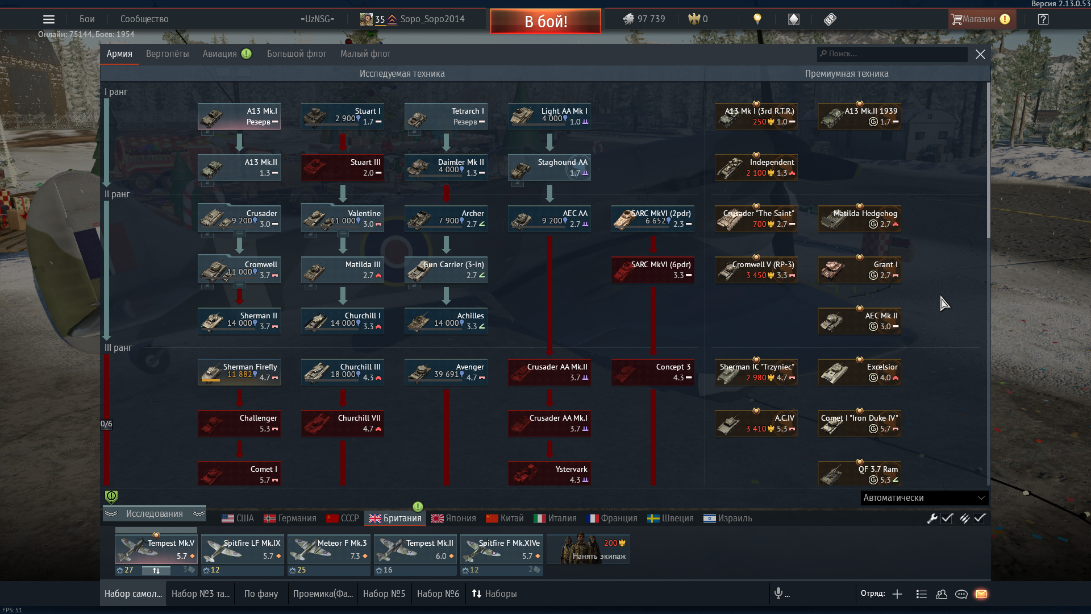
Task: Open the Автоматически dropdown
Action: pyautogui.click(x=925, y=498)
